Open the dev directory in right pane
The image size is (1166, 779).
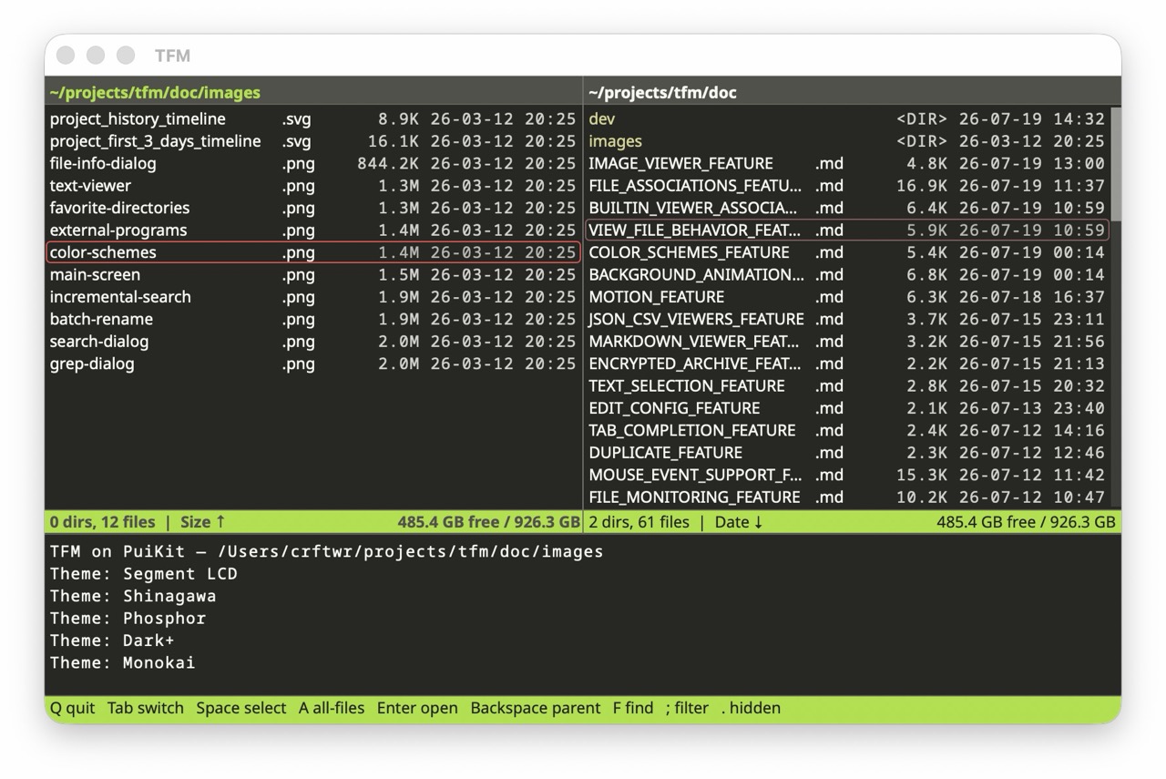[x=847, y=119]
